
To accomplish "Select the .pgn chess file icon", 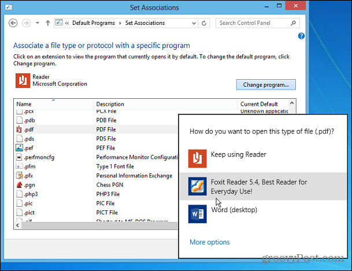I will (x=19, y=185).
